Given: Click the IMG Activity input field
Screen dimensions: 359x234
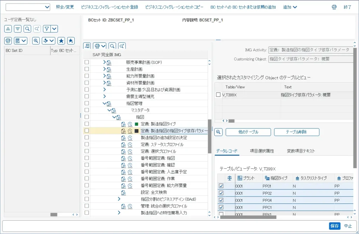Looking at the screenshot, I should [311, 50].
